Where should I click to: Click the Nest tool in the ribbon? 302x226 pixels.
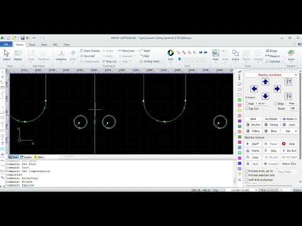215,55
